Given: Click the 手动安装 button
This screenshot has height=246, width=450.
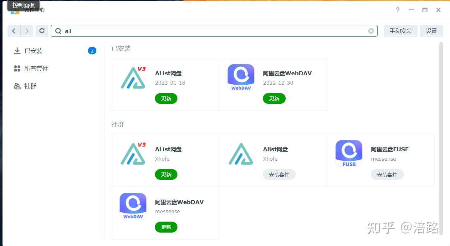Looking at the screenshot, I should (401, 31).
